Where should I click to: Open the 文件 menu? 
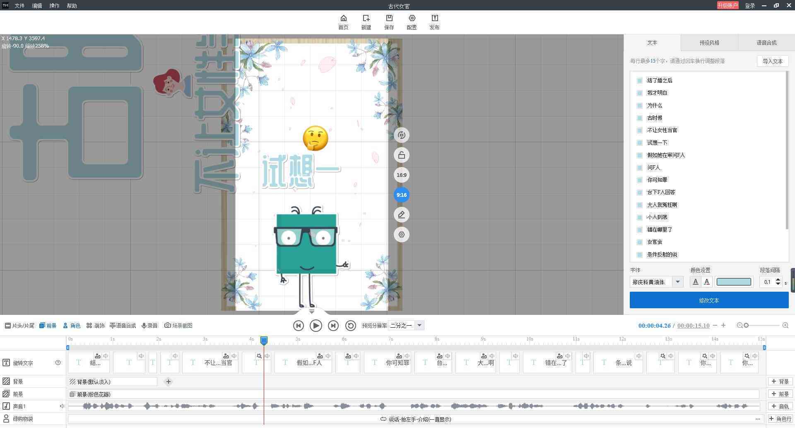pyautogui.click(x=19, y=6)
